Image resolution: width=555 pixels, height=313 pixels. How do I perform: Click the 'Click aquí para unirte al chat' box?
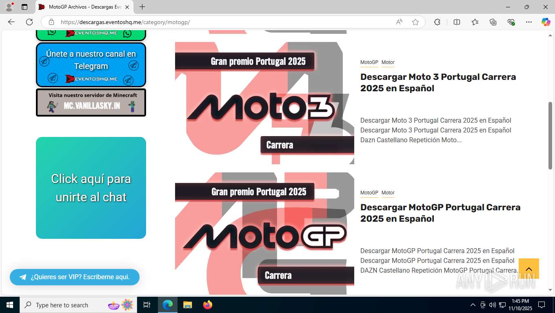coord(91,188)
